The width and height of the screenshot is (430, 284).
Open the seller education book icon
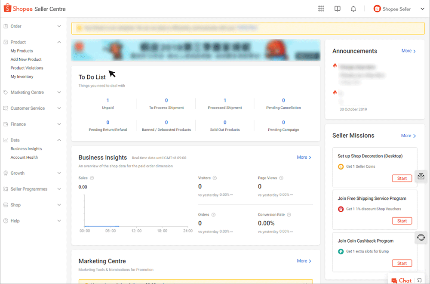337,9
